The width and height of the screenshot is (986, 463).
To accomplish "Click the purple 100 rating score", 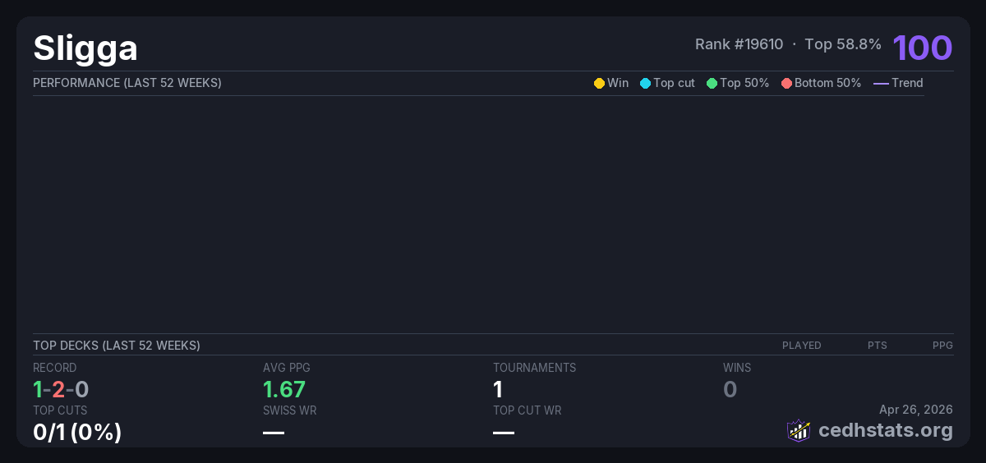I will click(922, 48).
